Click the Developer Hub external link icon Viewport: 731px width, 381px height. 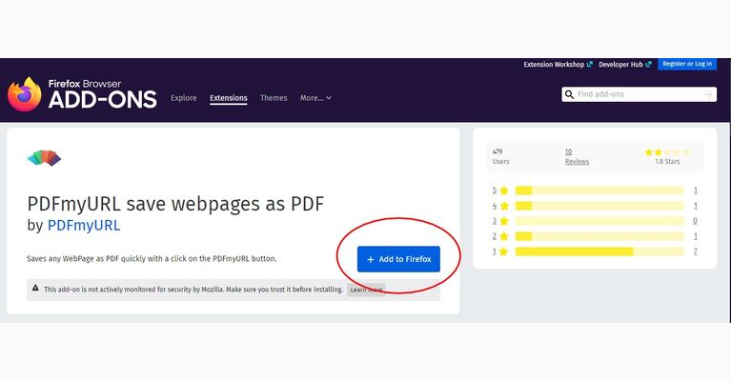pyautogui.click(x=648, y=64)
